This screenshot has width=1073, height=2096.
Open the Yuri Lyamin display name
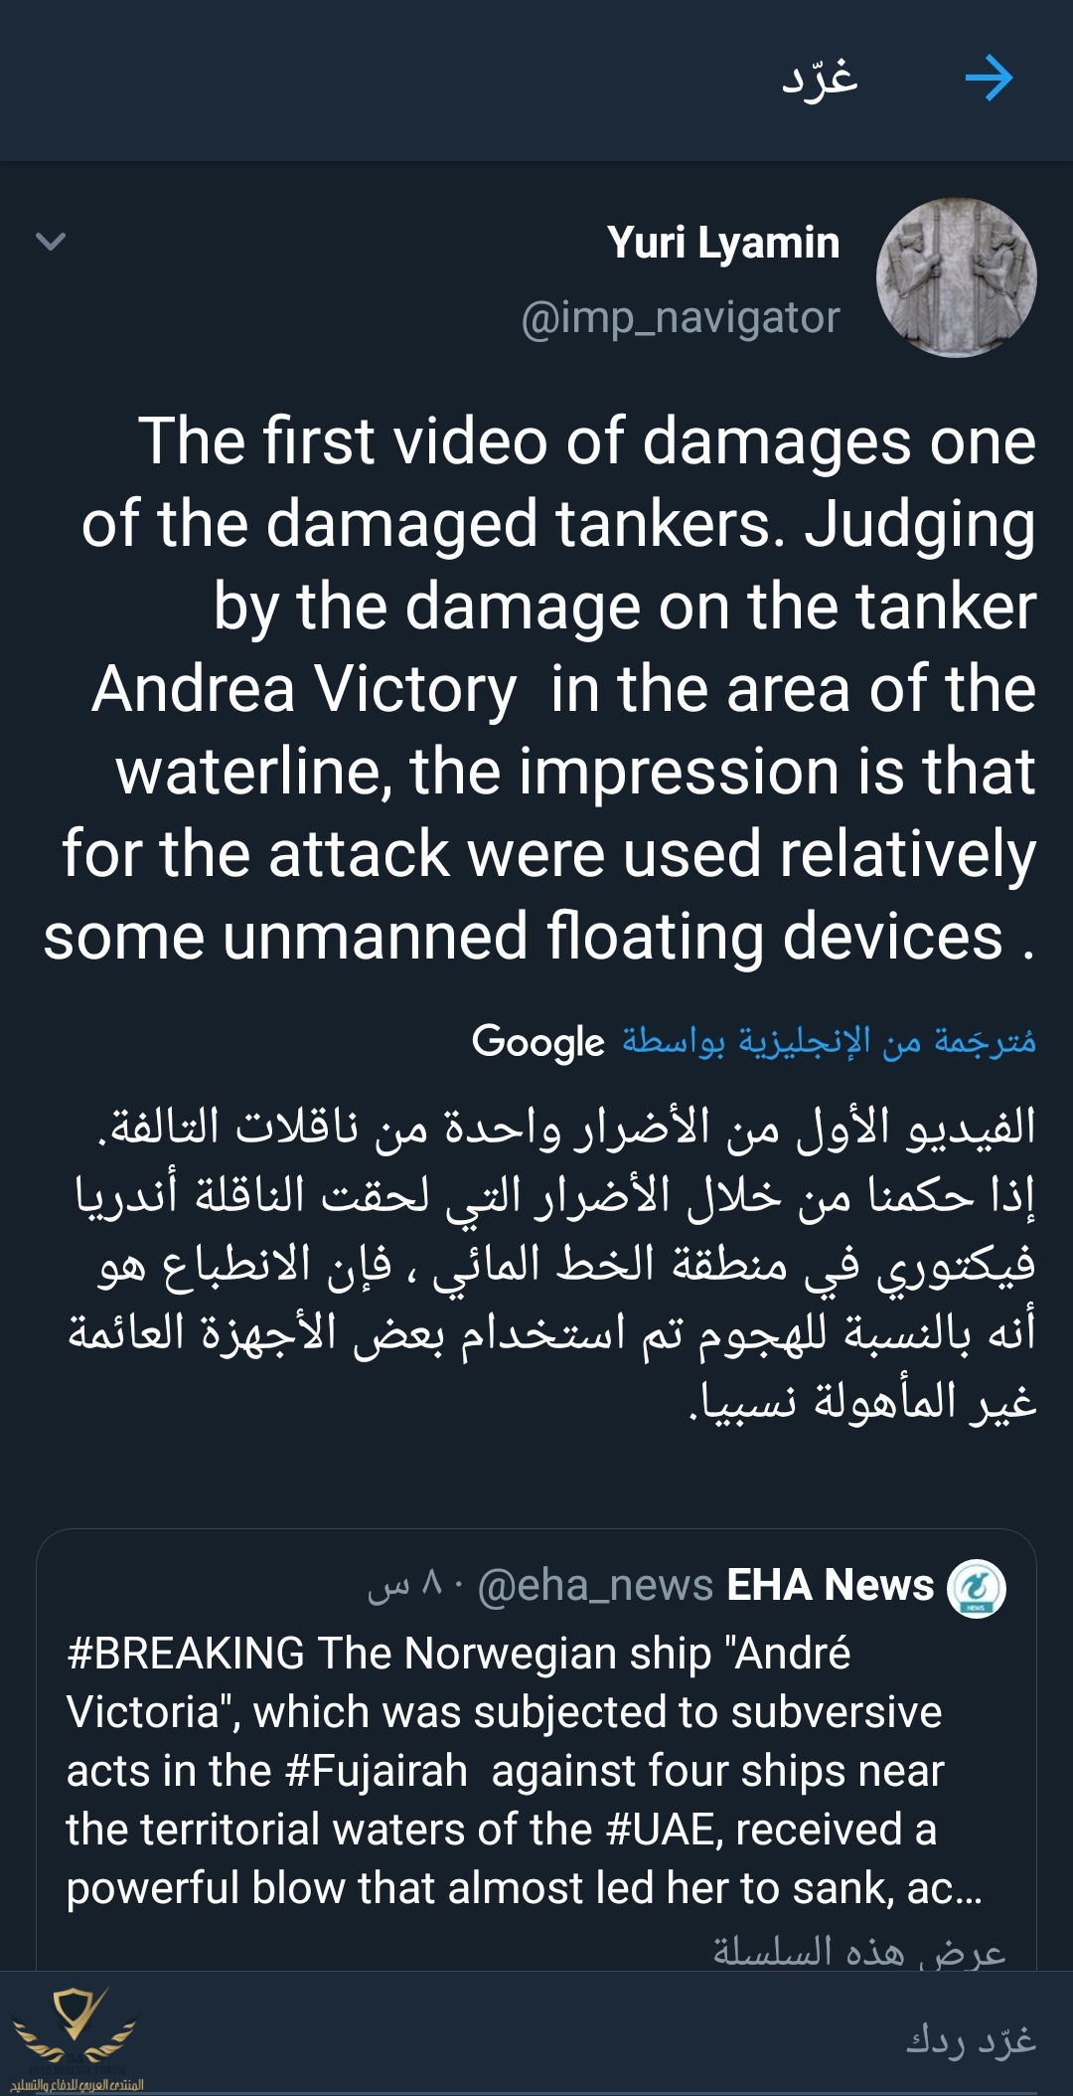[x=723, y=243]
